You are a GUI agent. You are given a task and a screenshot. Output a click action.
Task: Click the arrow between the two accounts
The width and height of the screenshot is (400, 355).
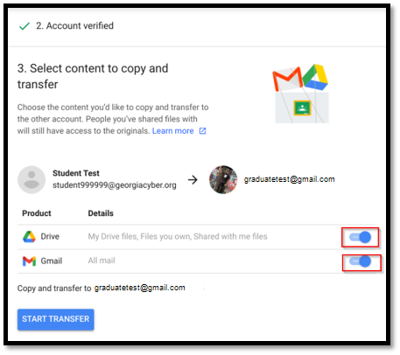[x=193, y=180]
